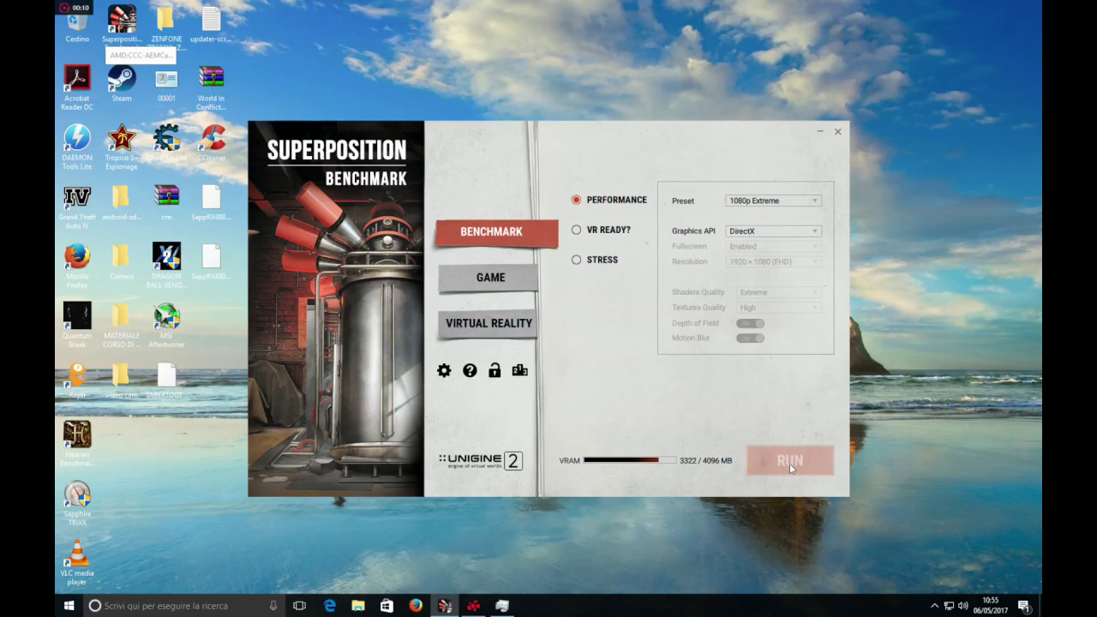Select the Raptr desktop shortcut

pyautogui.click(x=77, y=380)
